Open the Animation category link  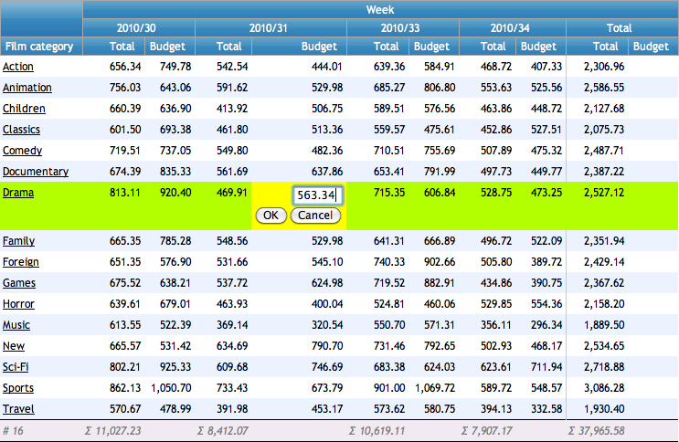27,88
